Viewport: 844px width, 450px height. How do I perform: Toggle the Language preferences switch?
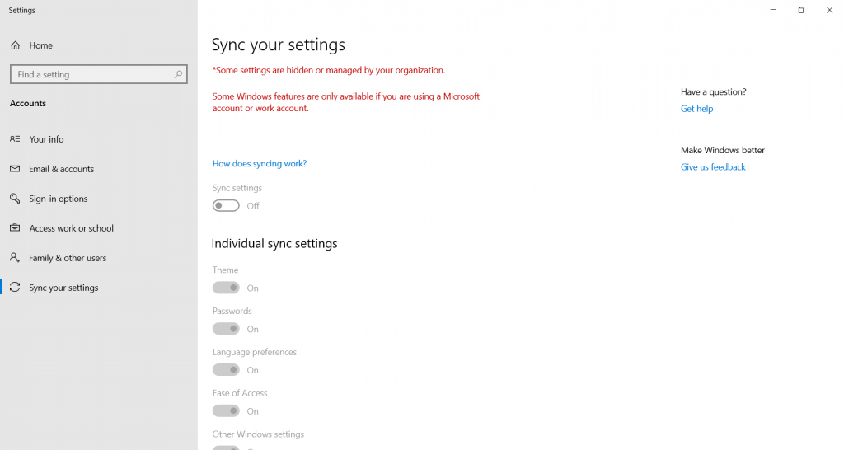[226, 370]
